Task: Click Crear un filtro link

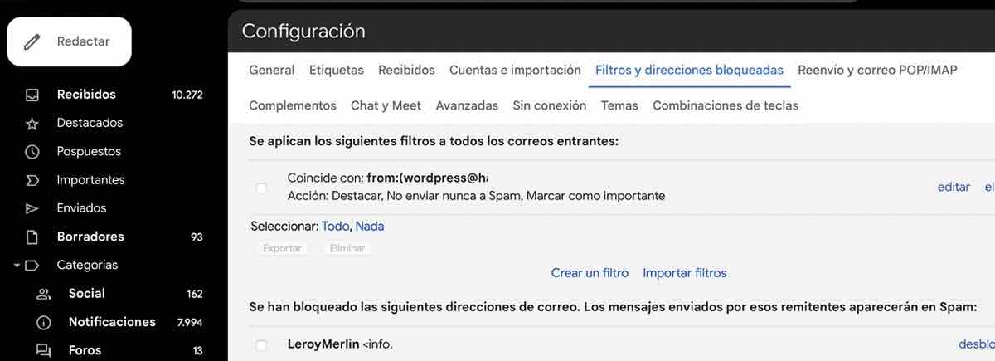Action: click(590, 272)
